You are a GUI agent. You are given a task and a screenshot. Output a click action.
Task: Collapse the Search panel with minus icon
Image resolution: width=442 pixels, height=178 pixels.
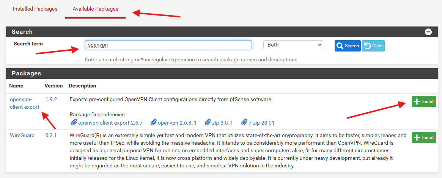[428, 32]
